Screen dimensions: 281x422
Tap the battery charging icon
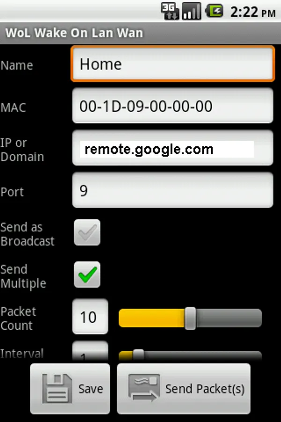[x=214, y=11]
